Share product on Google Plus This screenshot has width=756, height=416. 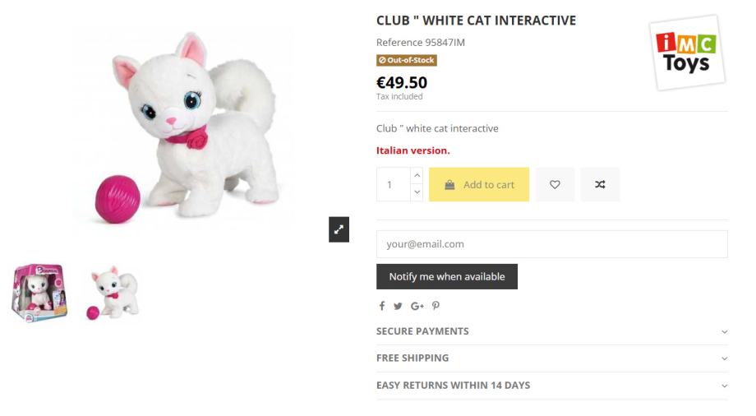tap(417, 306)
